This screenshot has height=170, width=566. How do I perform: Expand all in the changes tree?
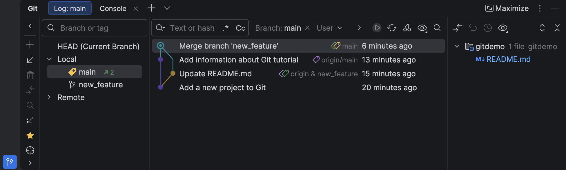click(542, 28)
